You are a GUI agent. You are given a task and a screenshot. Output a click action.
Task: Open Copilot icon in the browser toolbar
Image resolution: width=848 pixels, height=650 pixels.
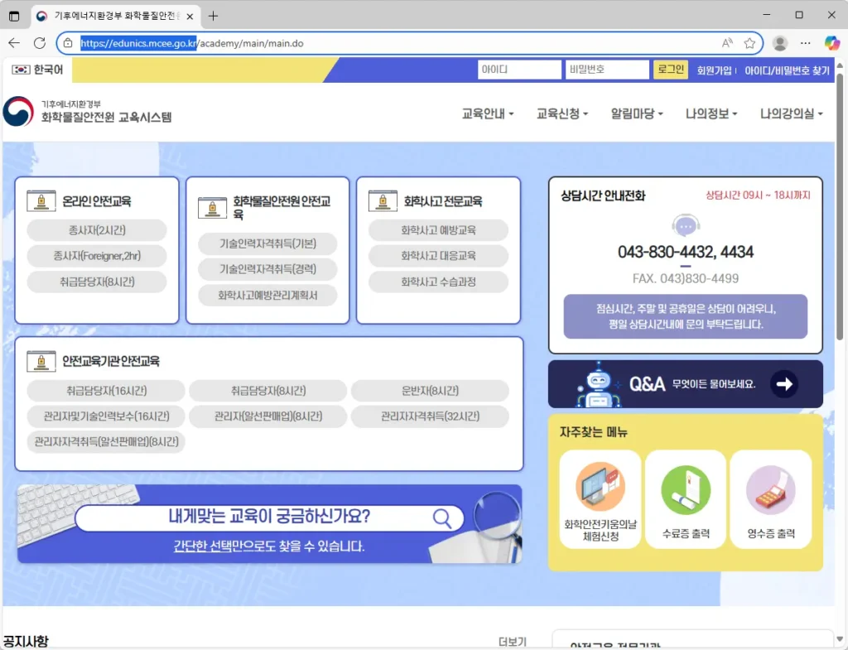click(831, 43)
